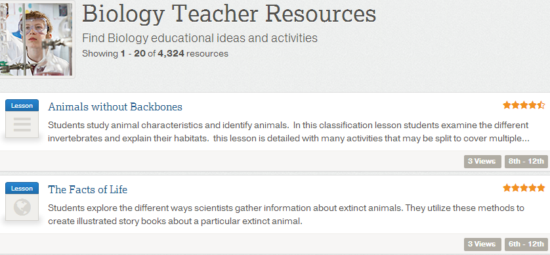550x255 pixels.
Task: Click The Facts of Life description text
Action: coord(286,215)
